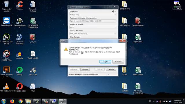The width and height of the screenshot is (185, 104).
Task: Click the network signal tray icon
Action: (x=164, y=101)
